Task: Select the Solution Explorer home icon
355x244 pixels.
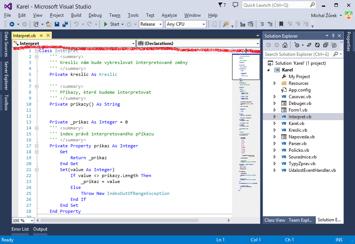Action: tap(285, 45)
